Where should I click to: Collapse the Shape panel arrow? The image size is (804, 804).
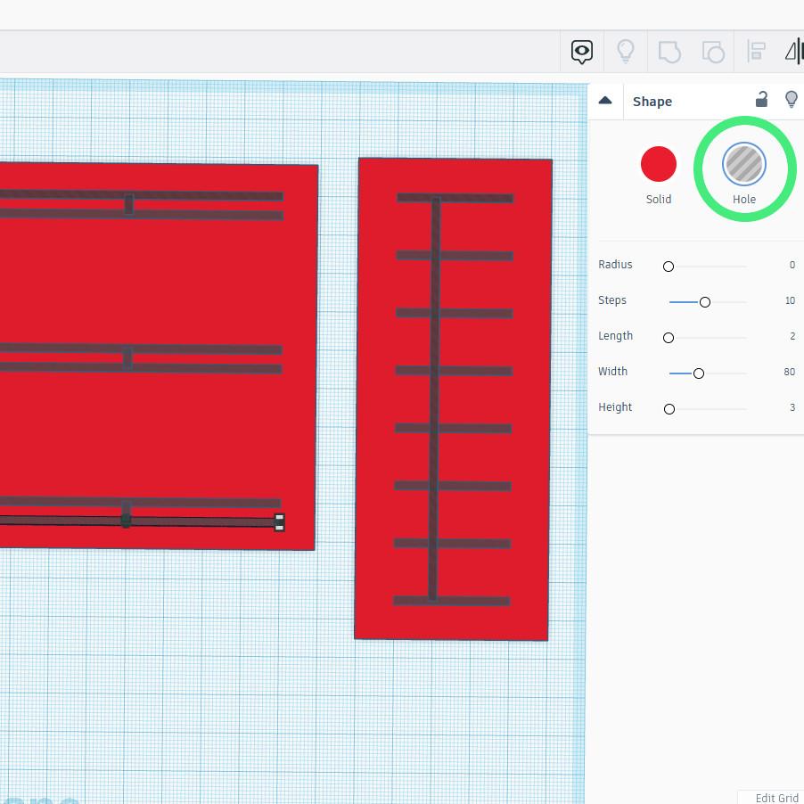point(605,101)
